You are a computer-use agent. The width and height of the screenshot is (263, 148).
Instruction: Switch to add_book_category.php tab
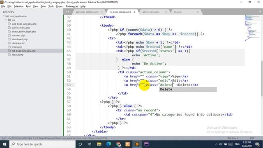click(87, 12)
